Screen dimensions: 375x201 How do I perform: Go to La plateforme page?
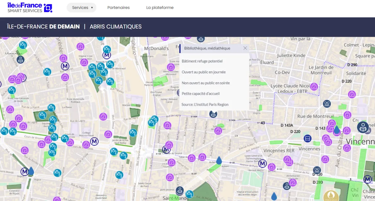[160, 8]
